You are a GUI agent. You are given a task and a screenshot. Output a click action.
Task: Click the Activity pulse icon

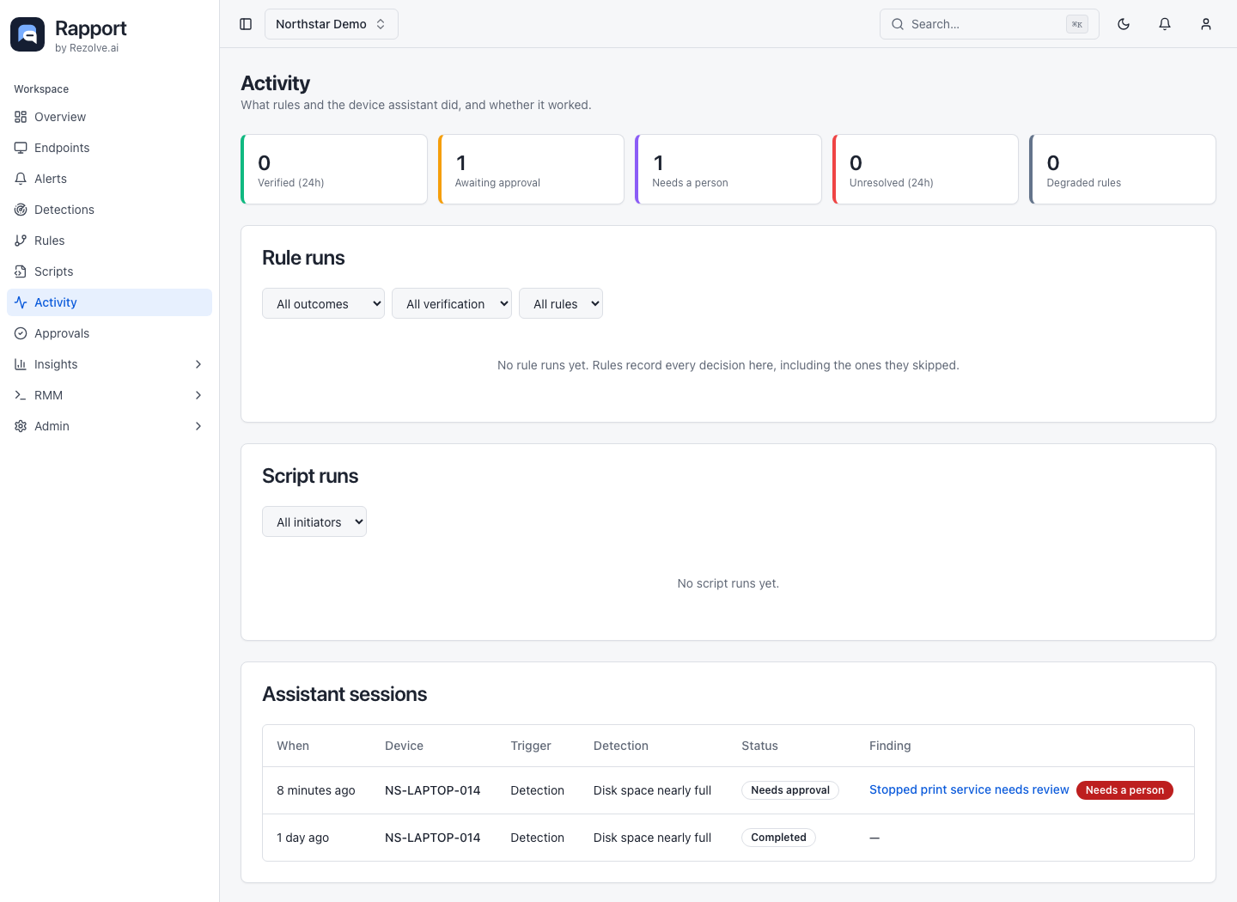point(21,302)
